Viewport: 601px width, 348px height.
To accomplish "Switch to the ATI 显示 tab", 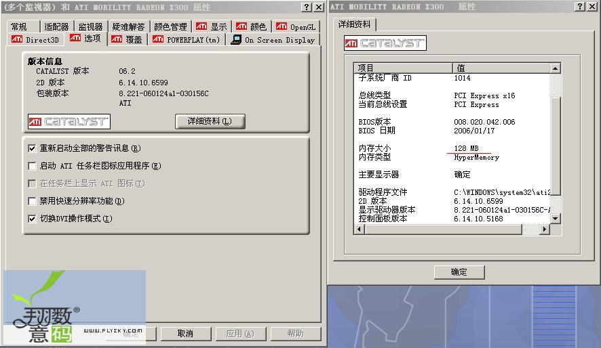I will [x=212, y=27].
